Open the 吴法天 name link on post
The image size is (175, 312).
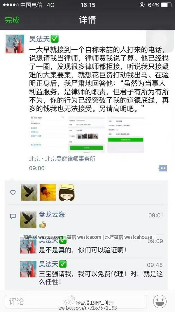click(39, 39)
